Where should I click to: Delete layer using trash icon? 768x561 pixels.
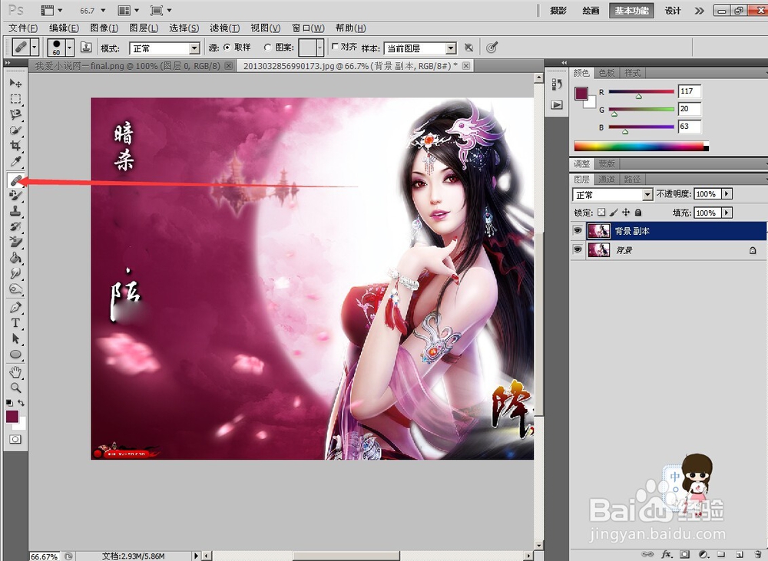pyautogui.click(x=758, y=555)
